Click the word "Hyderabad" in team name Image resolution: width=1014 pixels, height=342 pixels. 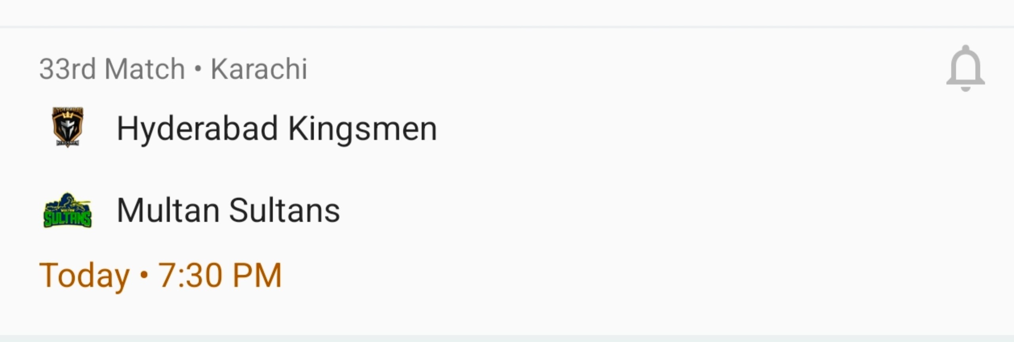pos(197,129)
